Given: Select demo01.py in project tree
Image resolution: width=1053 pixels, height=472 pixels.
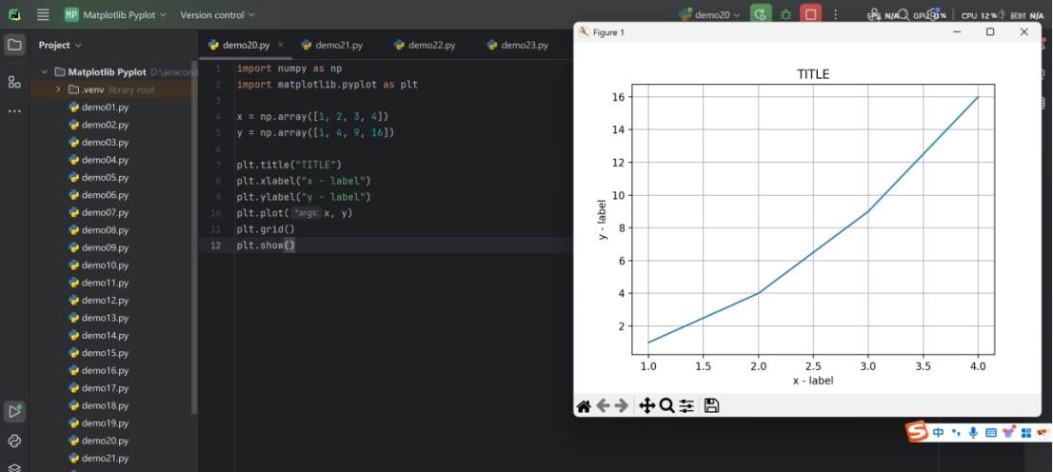Looking at the screenshot, I should pos(99,108).
